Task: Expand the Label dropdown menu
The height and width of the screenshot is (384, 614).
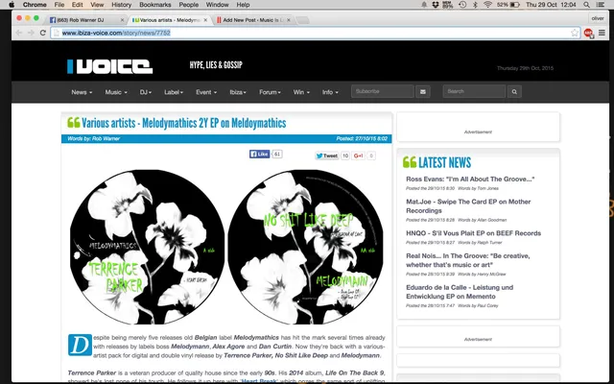Action: (x=174, y=92)
